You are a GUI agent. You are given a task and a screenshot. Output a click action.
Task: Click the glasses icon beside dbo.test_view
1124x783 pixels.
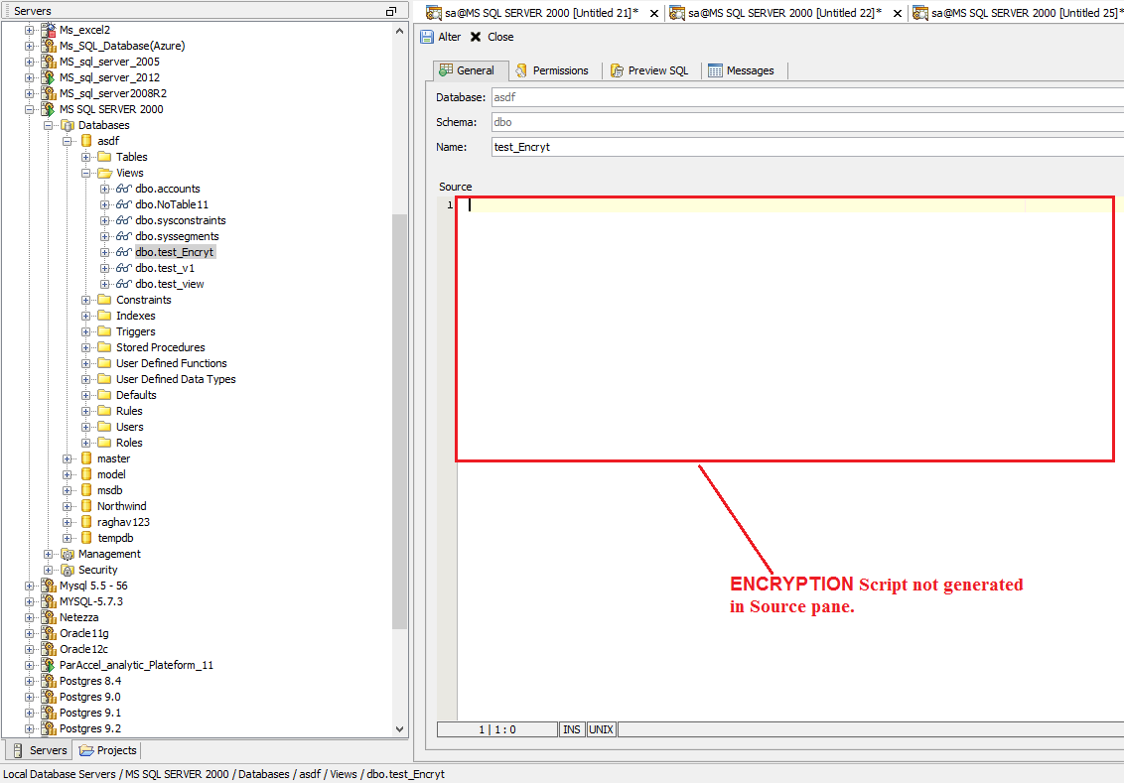(x=124, y=284)
